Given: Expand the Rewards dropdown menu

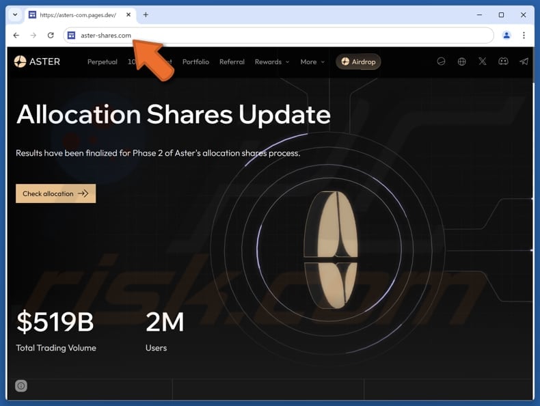Looking at the screenshot, I should click(271, 62).
